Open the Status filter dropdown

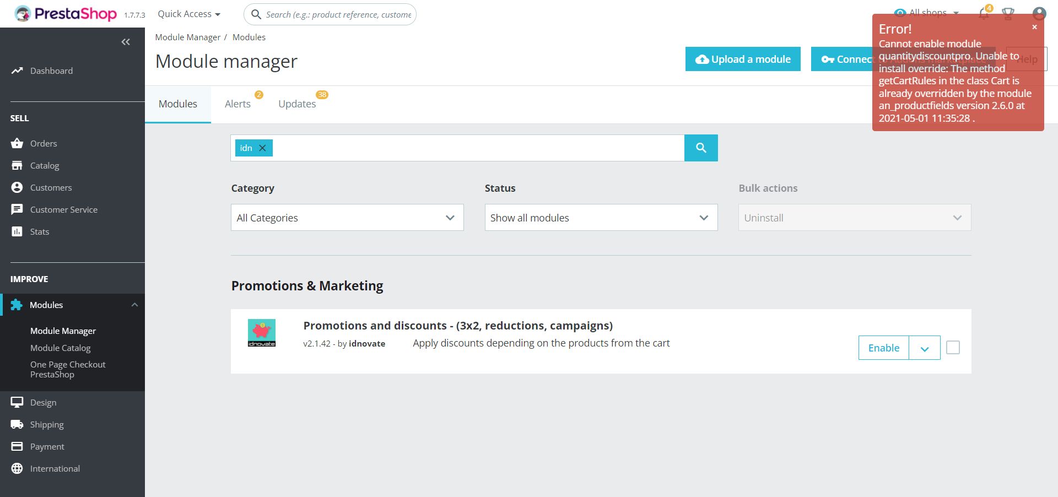coord(601,218)
